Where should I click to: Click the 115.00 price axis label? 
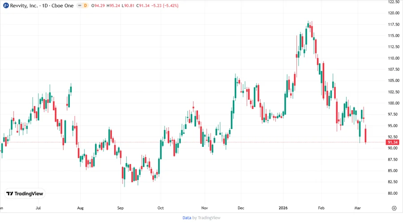394,35
